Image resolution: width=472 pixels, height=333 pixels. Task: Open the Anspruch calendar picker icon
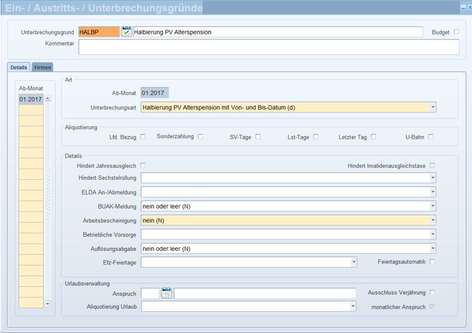166,293
